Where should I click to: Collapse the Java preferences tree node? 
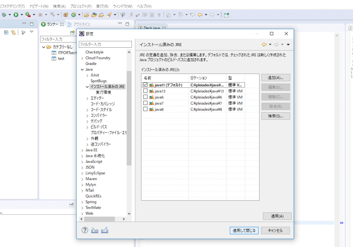(x=82, y=69)
